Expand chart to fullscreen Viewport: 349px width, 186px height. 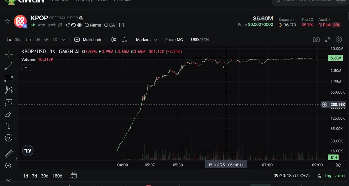[x=327, y=40]
